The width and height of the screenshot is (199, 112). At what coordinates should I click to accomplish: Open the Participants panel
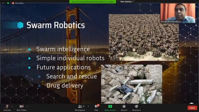pyautogui.click(x=80, y=108)
